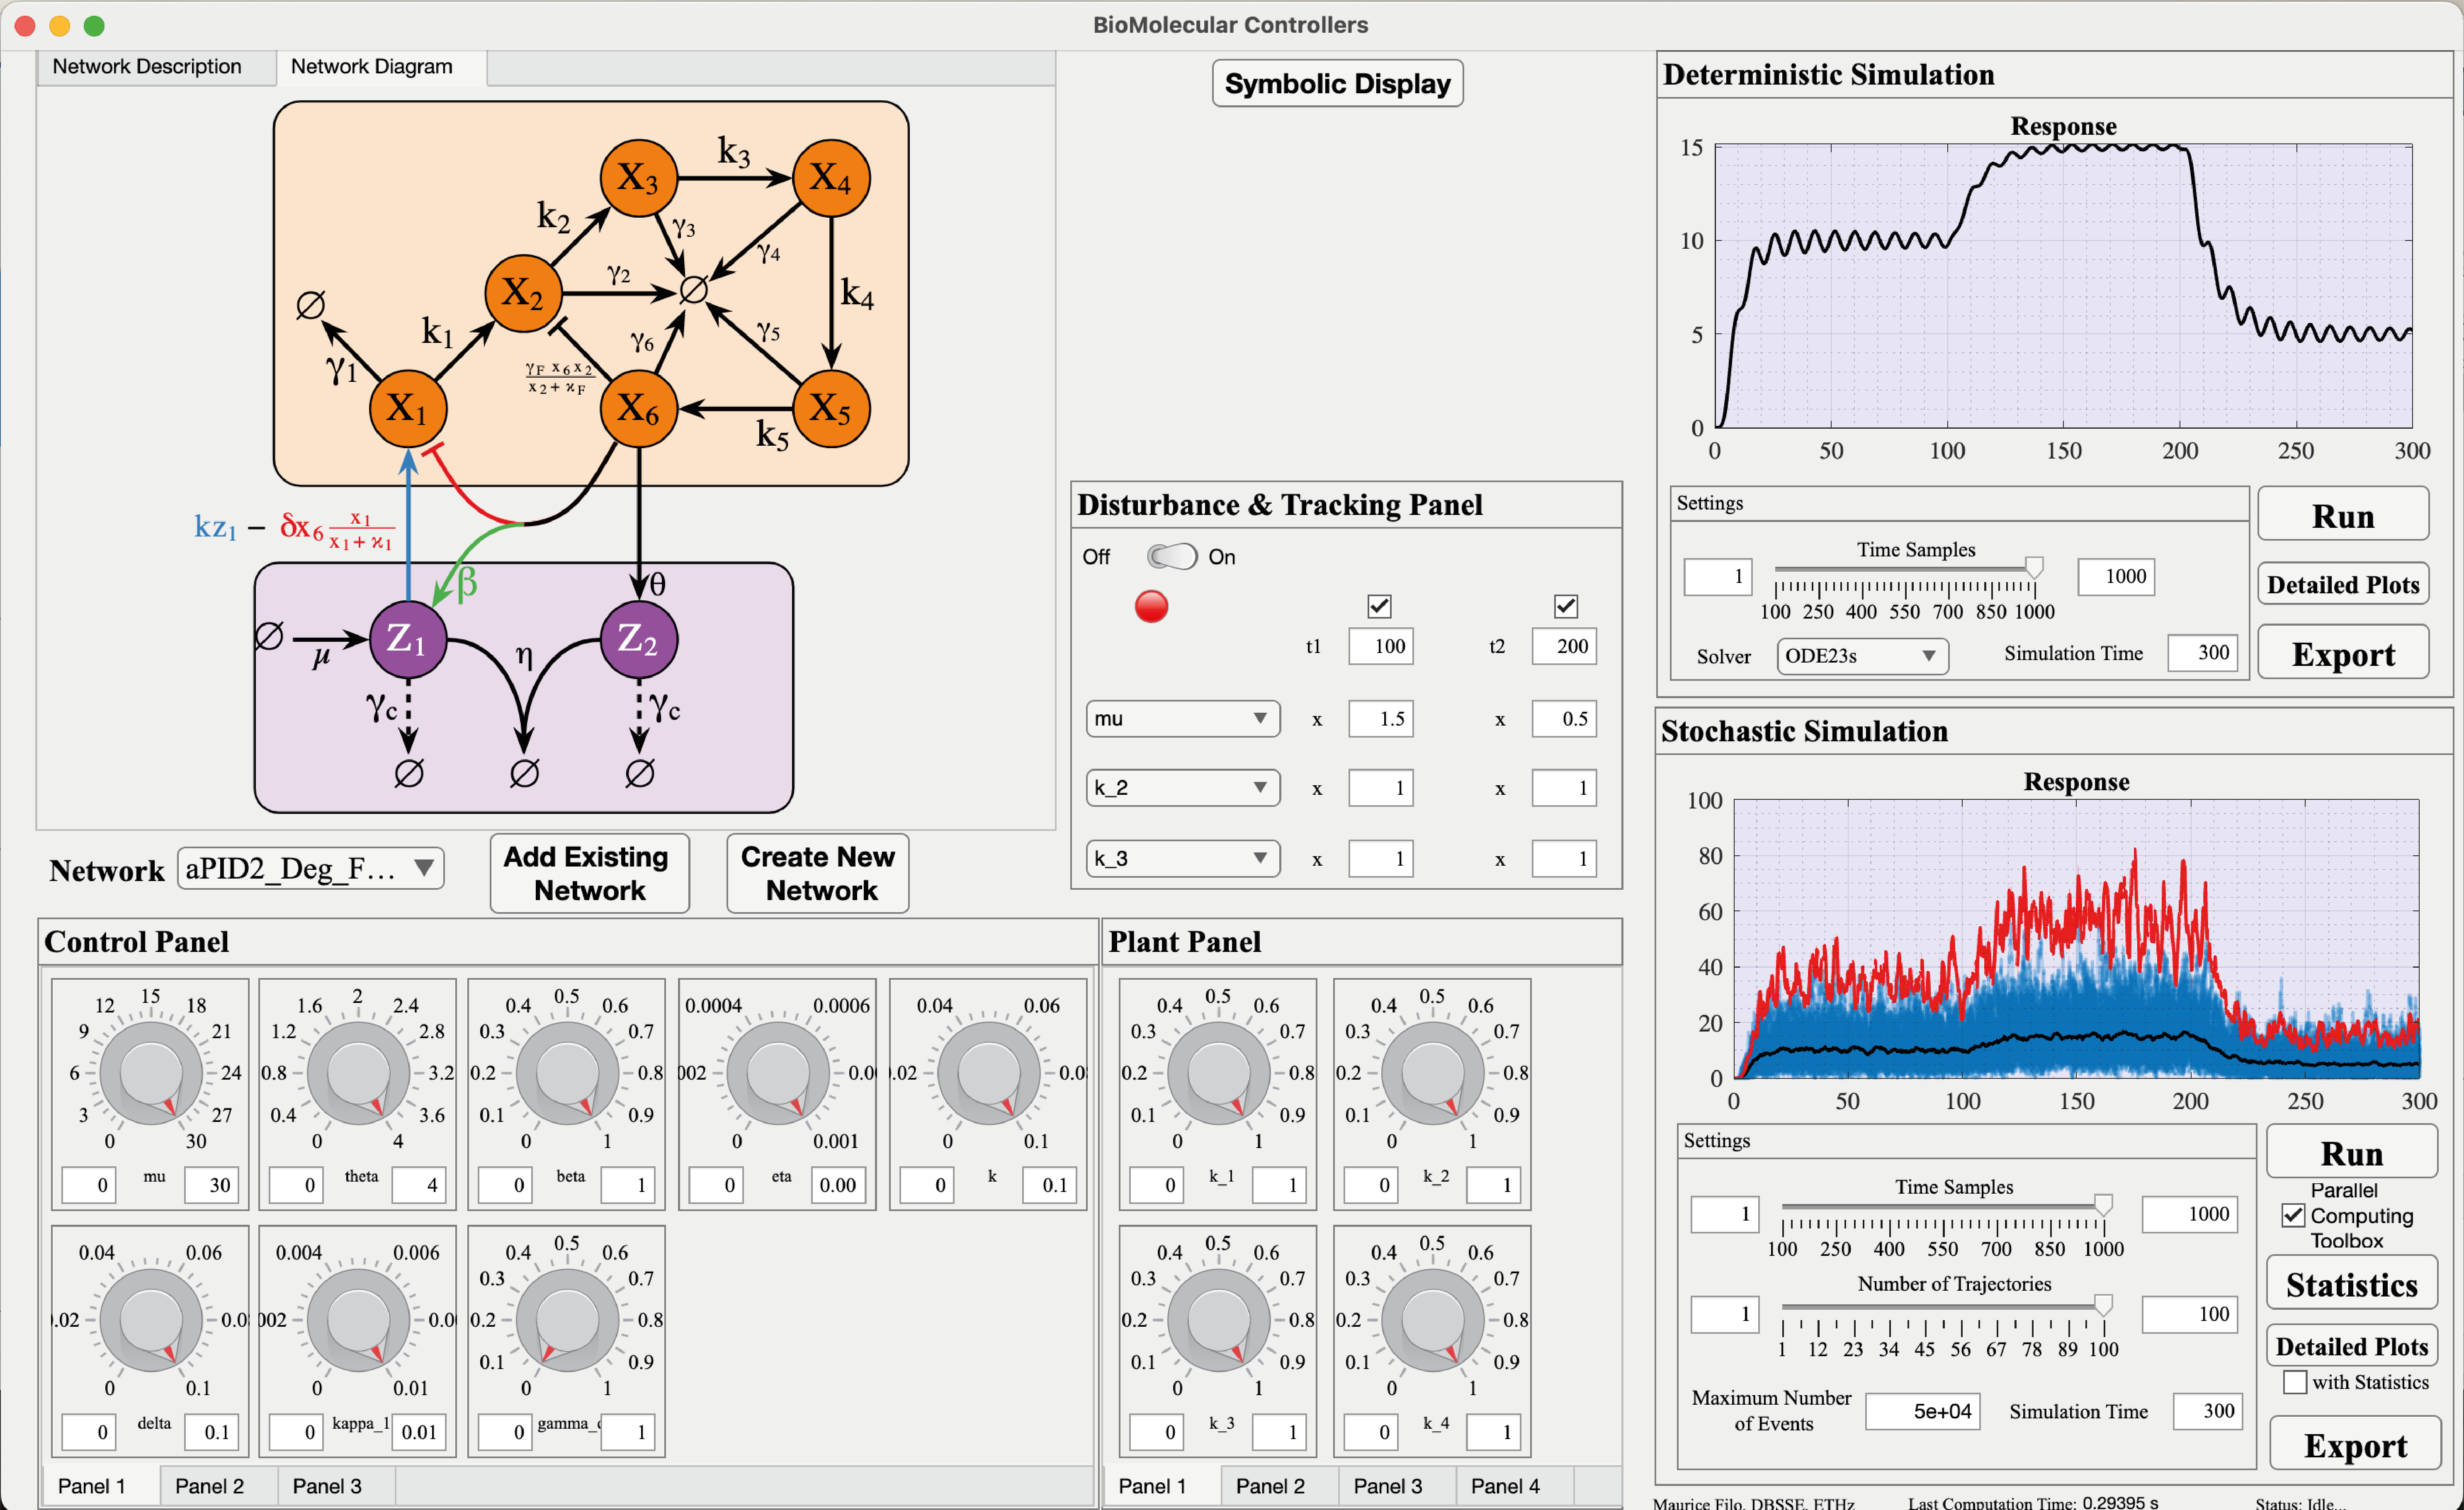The image size is (2464, 1510).
Task: Click the X3 node in network diagram
Action: click(638, 178)
